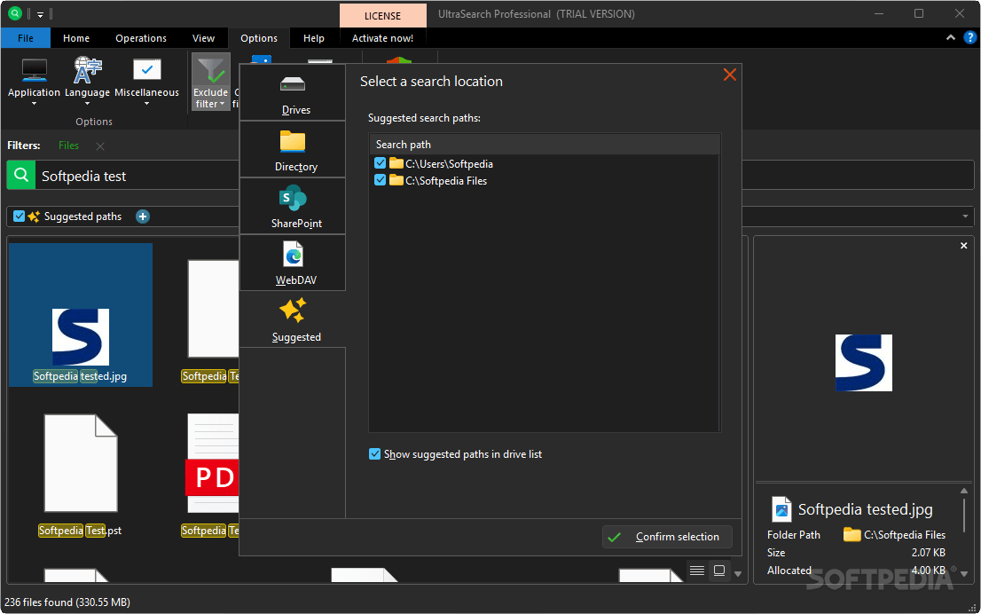Select Drives in the search location sidebar
Image resolution: width=981 pixels, height=614 pixels.
point(292,91)
